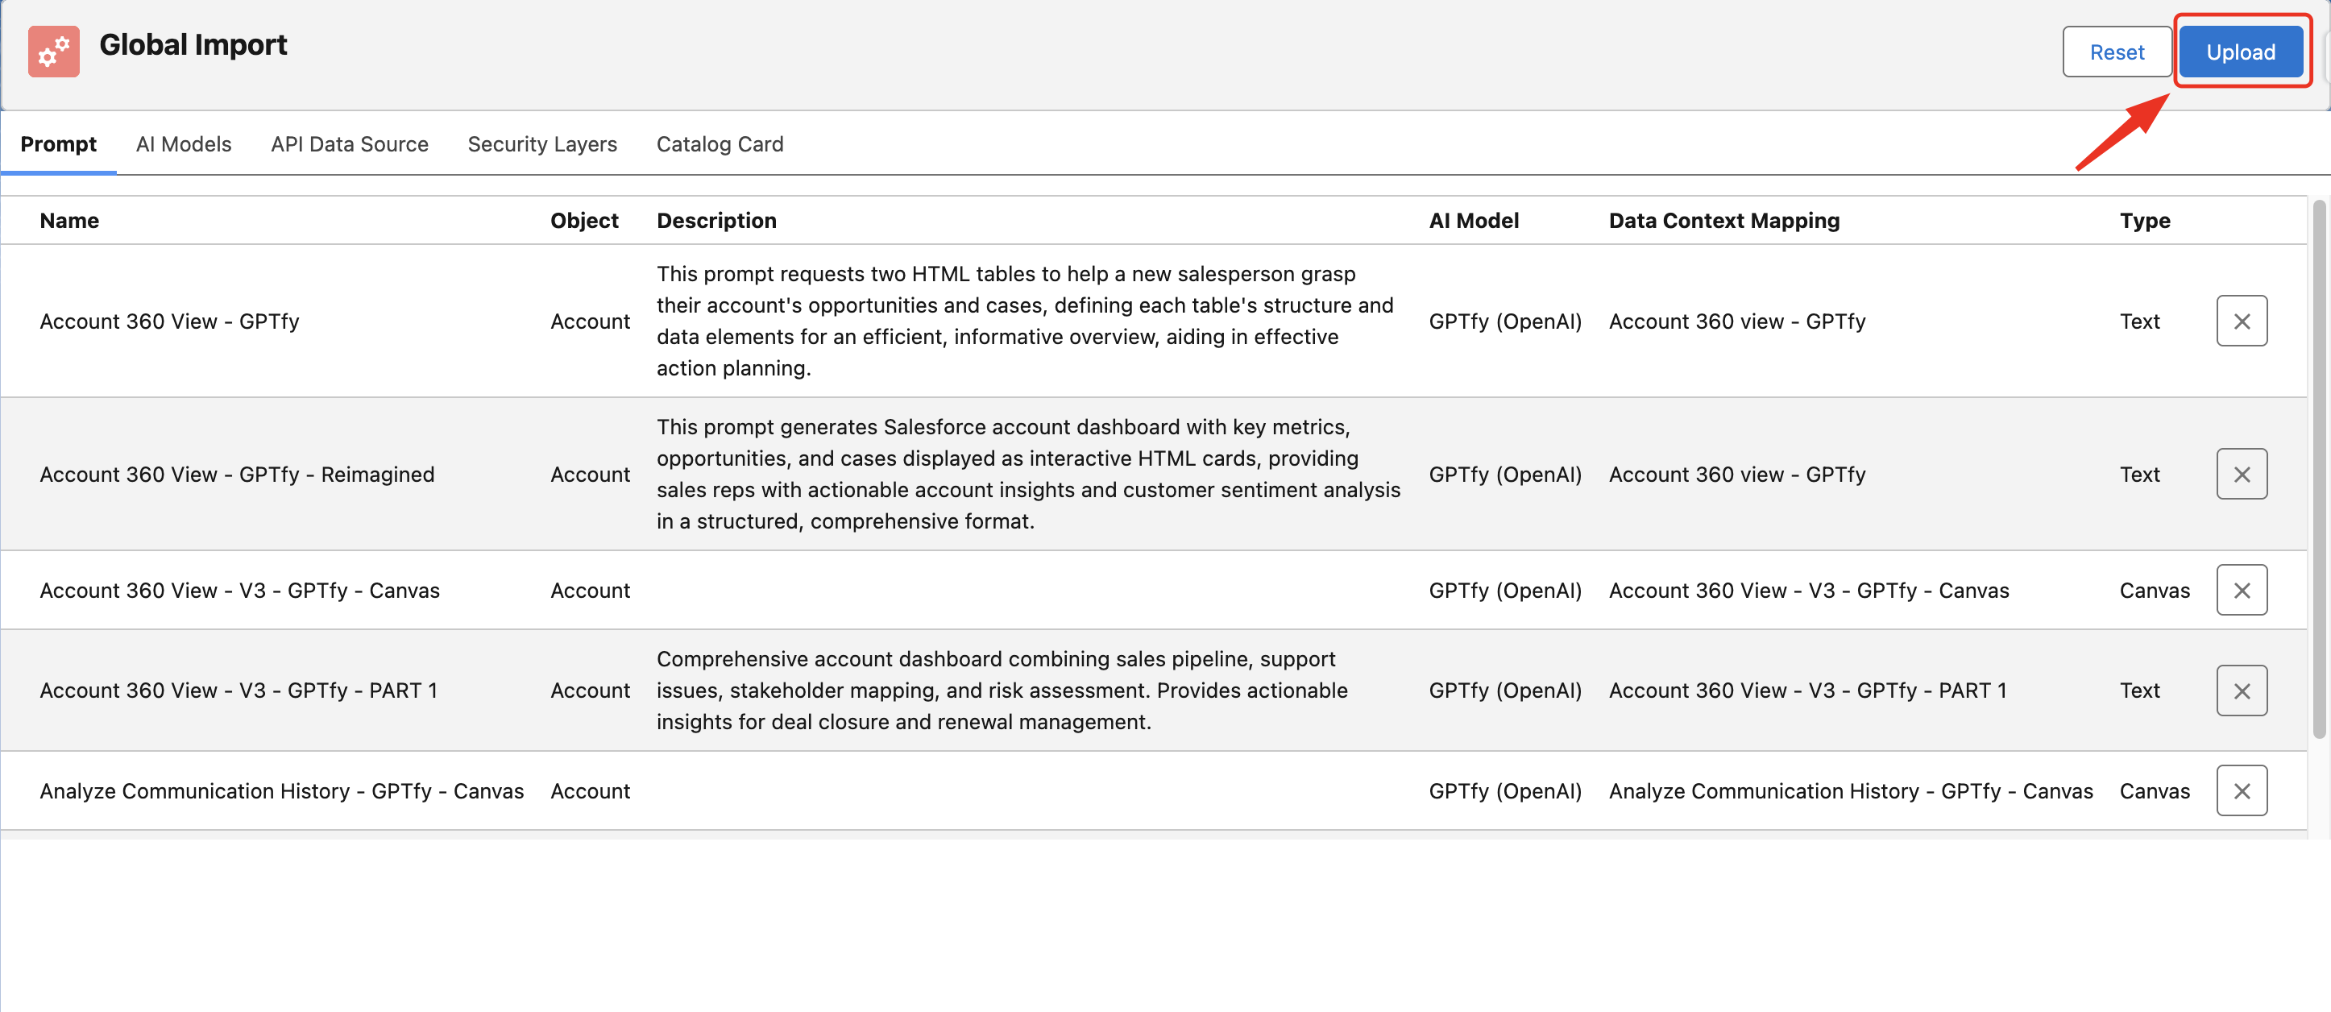The image size is (2331, 1012).
Task: Remove Account 360 View V3 Canvas prompt row
Action: click(x=2241, y=590)
